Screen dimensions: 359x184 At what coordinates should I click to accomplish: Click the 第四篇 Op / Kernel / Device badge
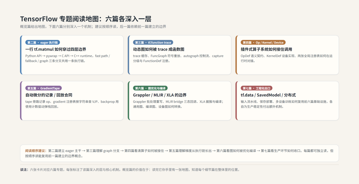[263, 42]
